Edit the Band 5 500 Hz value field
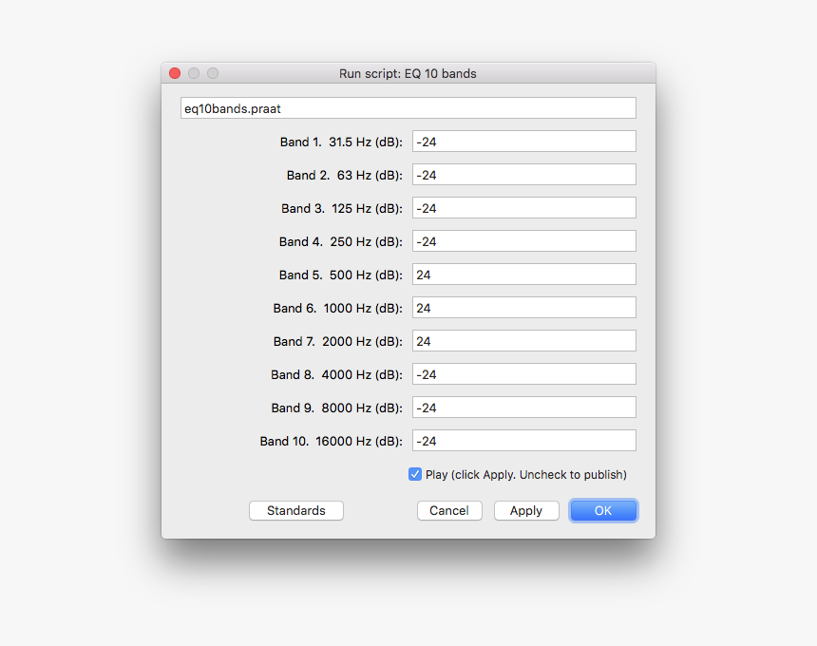This screenshot has height=646, width=817. point(523,274)
